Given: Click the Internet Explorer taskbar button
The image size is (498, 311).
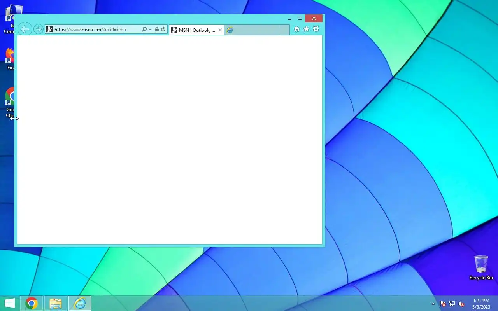Looking at the screenshot, I should (x=80, y=303).
